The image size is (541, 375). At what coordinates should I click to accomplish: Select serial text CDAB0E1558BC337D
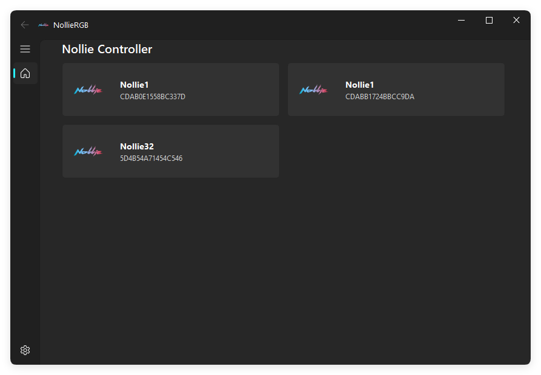pyautogui.click(x=153, y=97)
